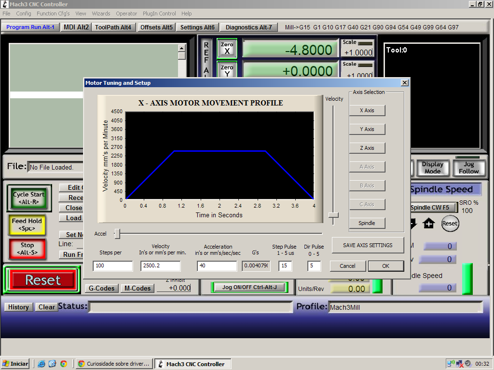Image resolution: width=494 pixels, height=370 pixels.
Task: Open the Config menu
Action: click(24, 13)
